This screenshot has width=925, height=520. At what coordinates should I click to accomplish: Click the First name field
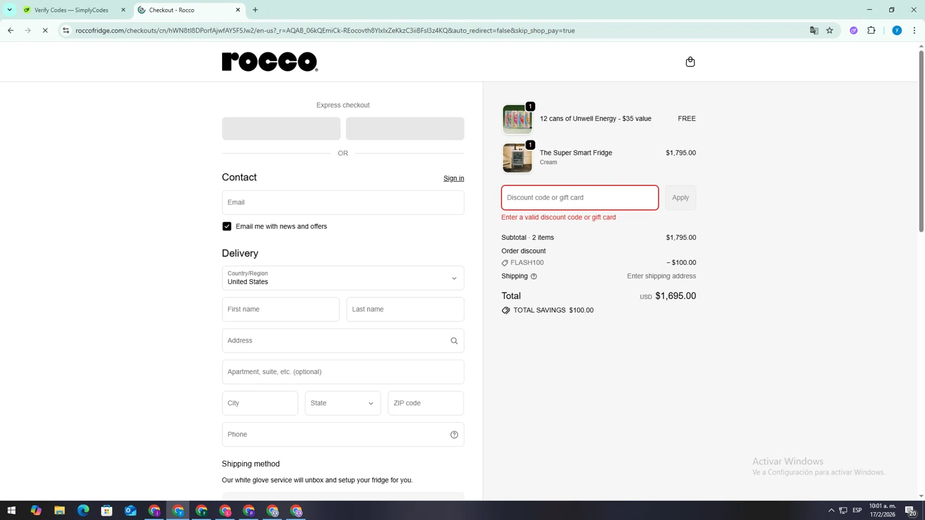(x=281, y=309)
